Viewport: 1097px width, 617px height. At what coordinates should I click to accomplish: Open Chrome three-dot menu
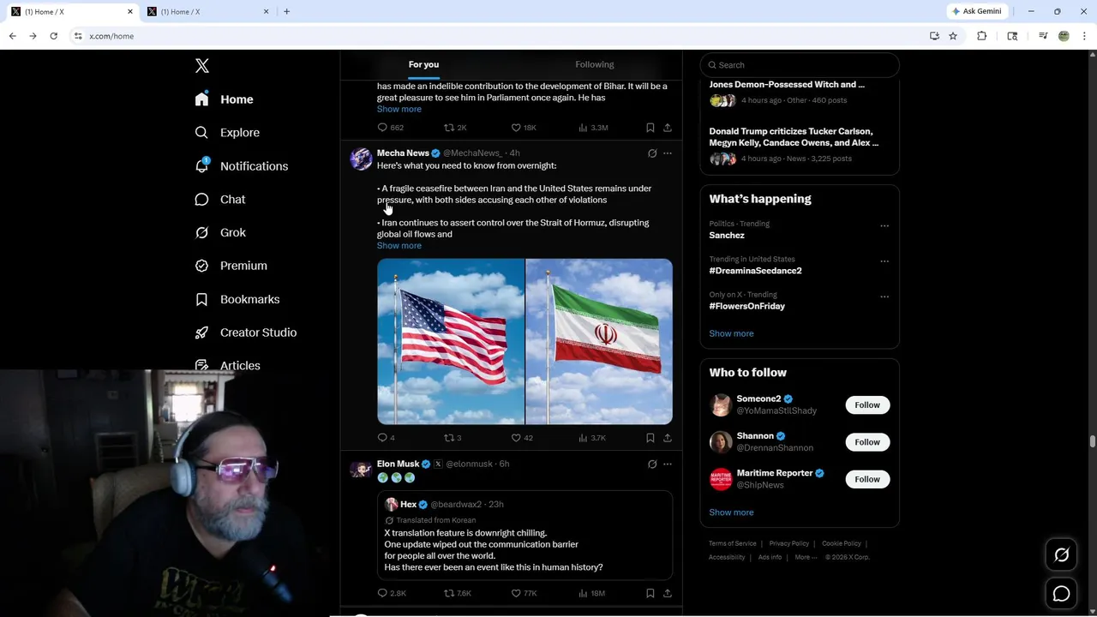click(1085, 36)
